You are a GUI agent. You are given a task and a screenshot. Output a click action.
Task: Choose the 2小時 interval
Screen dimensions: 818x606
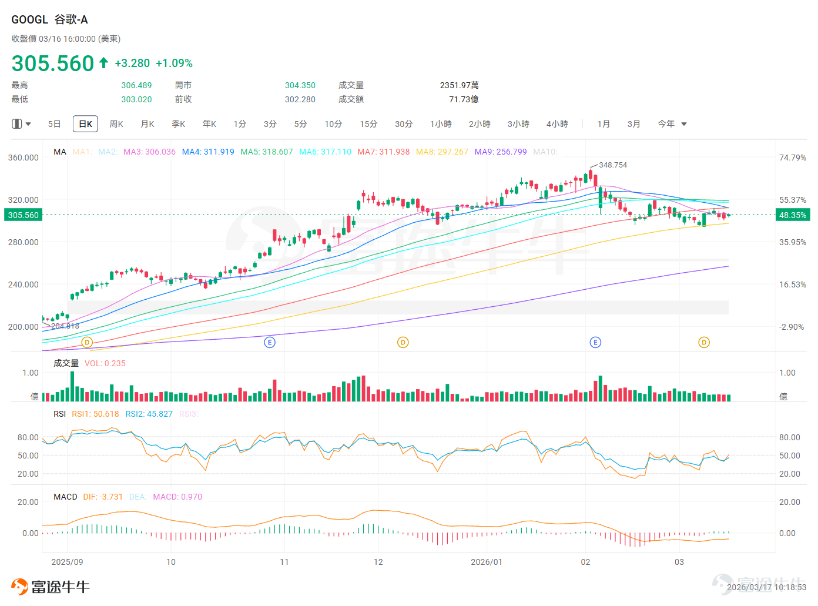tap(480, 124)
